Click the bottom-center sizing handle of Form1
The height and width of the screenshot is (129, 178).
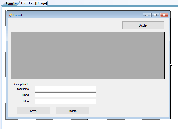coord(88,119)
